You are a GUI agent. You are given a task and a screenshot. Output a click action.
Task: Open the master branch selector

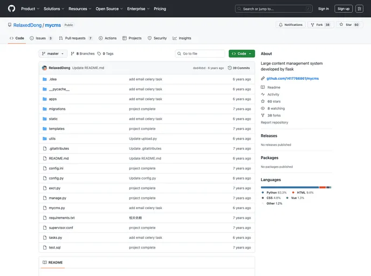53,54
